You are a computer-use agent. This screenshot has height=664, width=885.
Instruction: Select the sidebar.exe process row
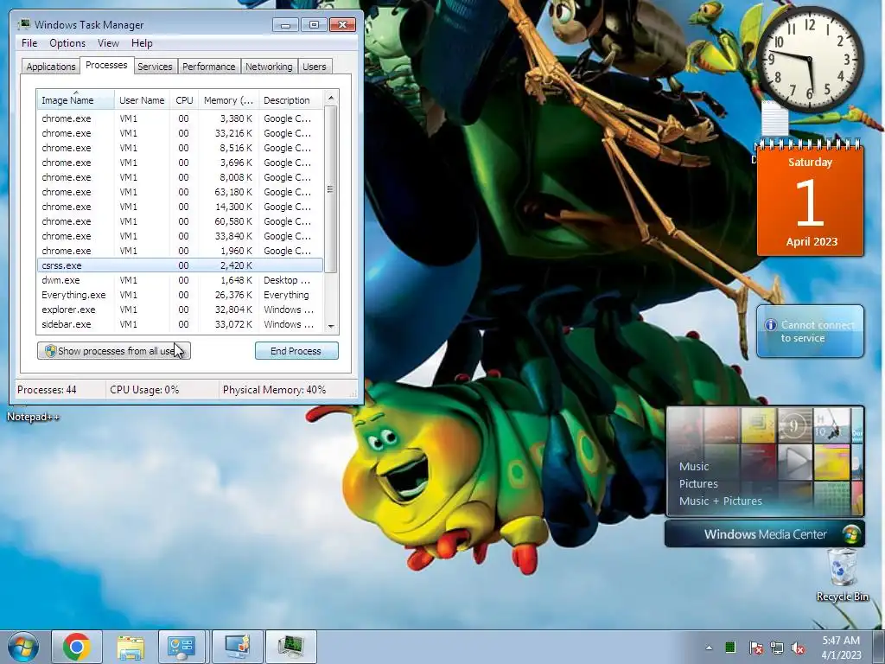(x=180, y=324)
